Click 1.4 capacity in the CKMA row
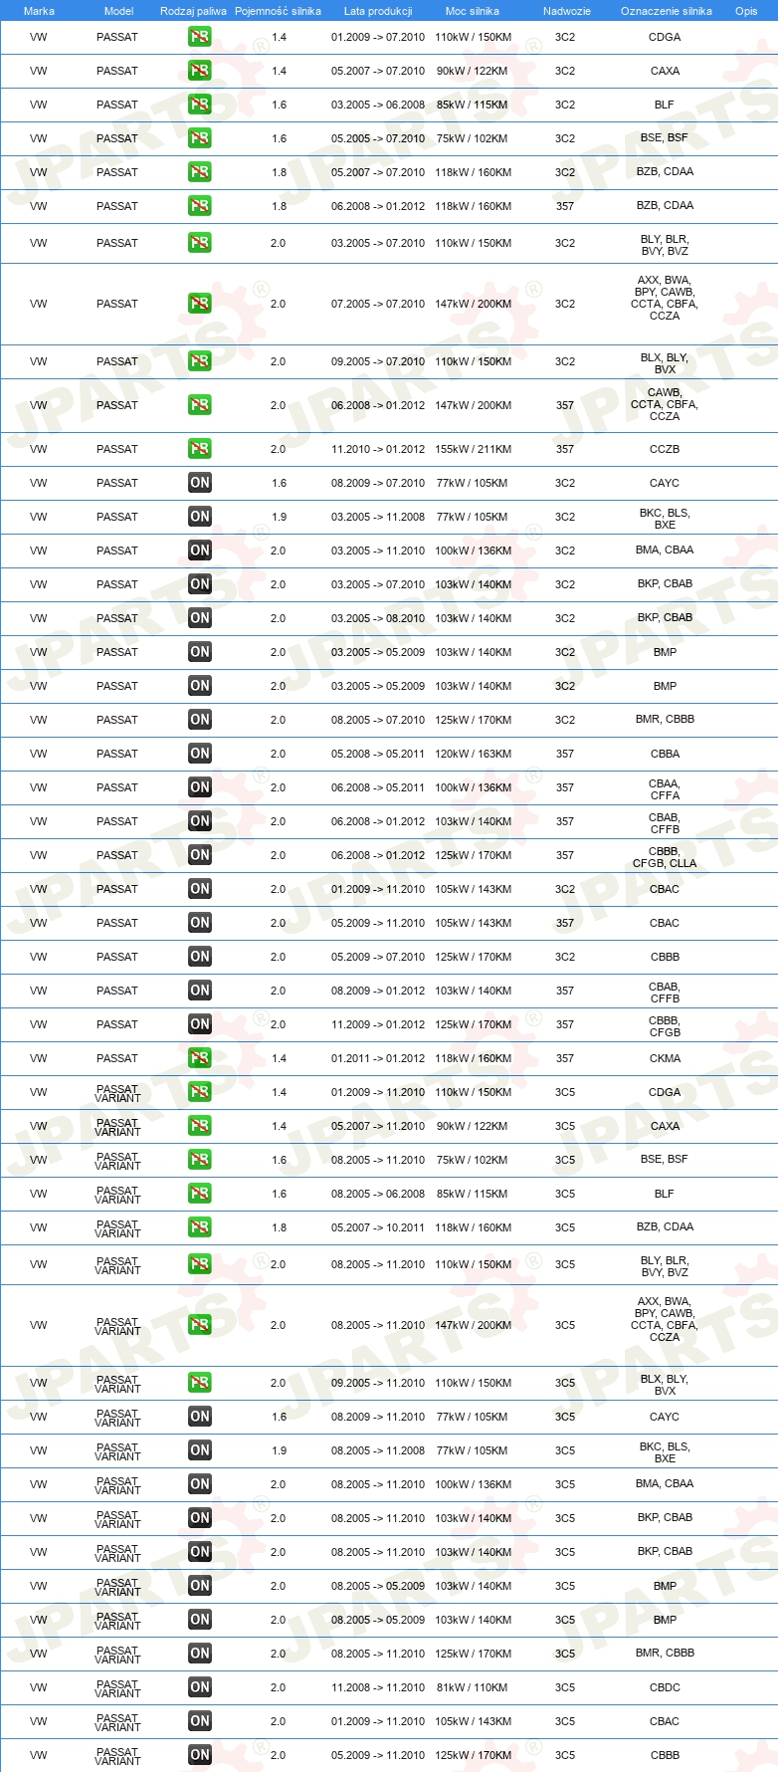This screenshot has width=778, height=1772. click(280, 1058)
